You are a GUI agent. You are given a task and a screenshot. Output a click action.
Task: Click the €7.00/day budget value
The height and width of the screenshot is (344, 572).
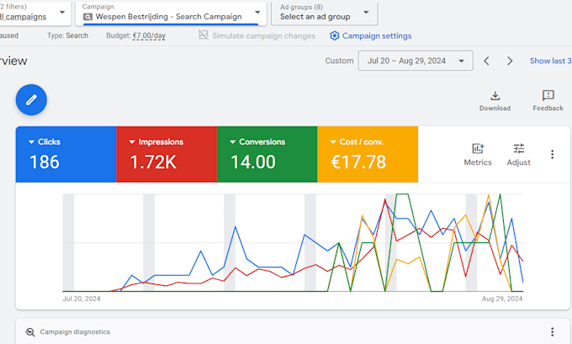pyautogui.click(x=149, y=36)
